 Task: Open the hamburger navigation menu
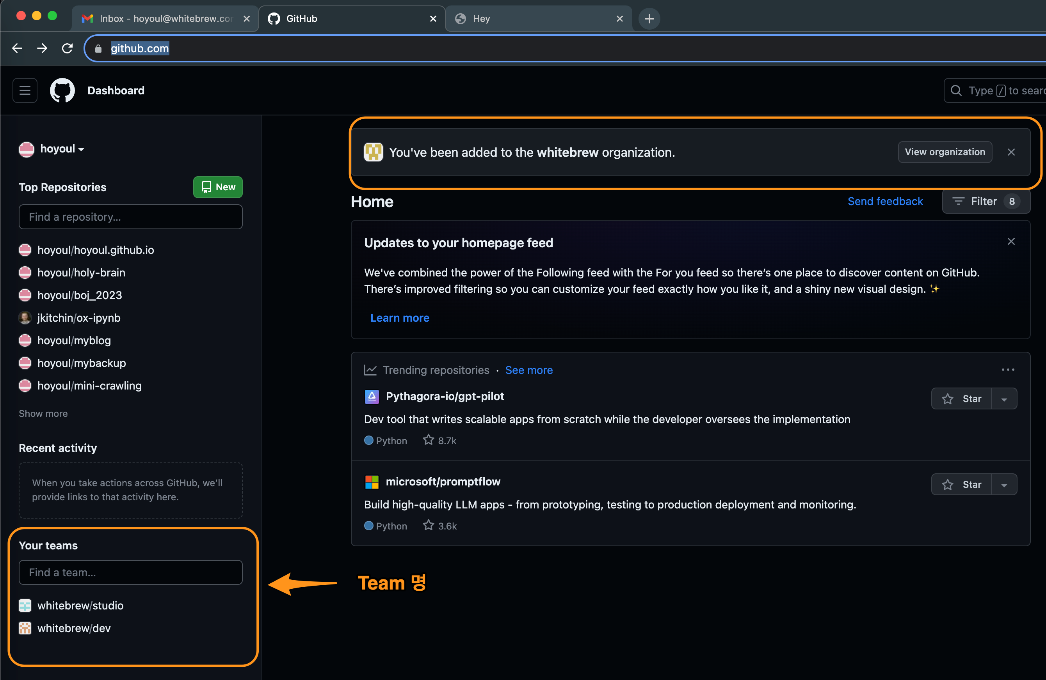[x=25, y=90]
